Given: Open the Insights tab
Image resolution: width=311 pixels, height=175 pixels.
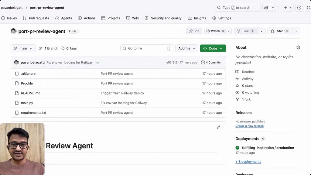Looking at the screenshot, I should click(x=197, y=18).
